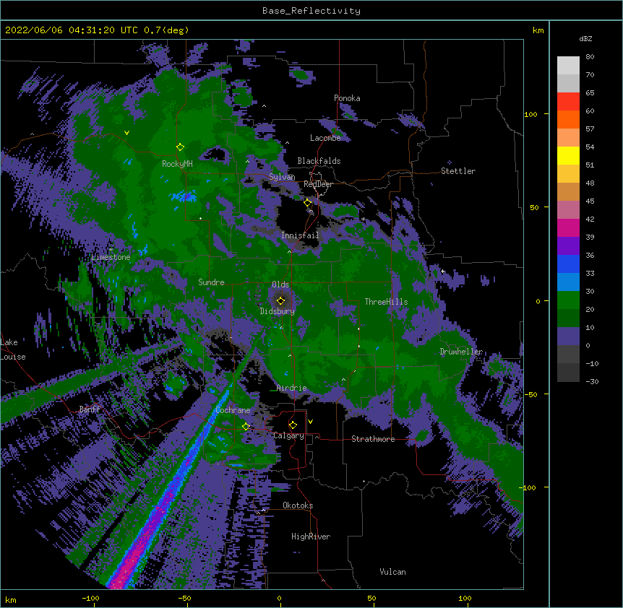Select the Lake Louise label
The width and height of the screenshot is (623, 608).
[x=13, y=349]
